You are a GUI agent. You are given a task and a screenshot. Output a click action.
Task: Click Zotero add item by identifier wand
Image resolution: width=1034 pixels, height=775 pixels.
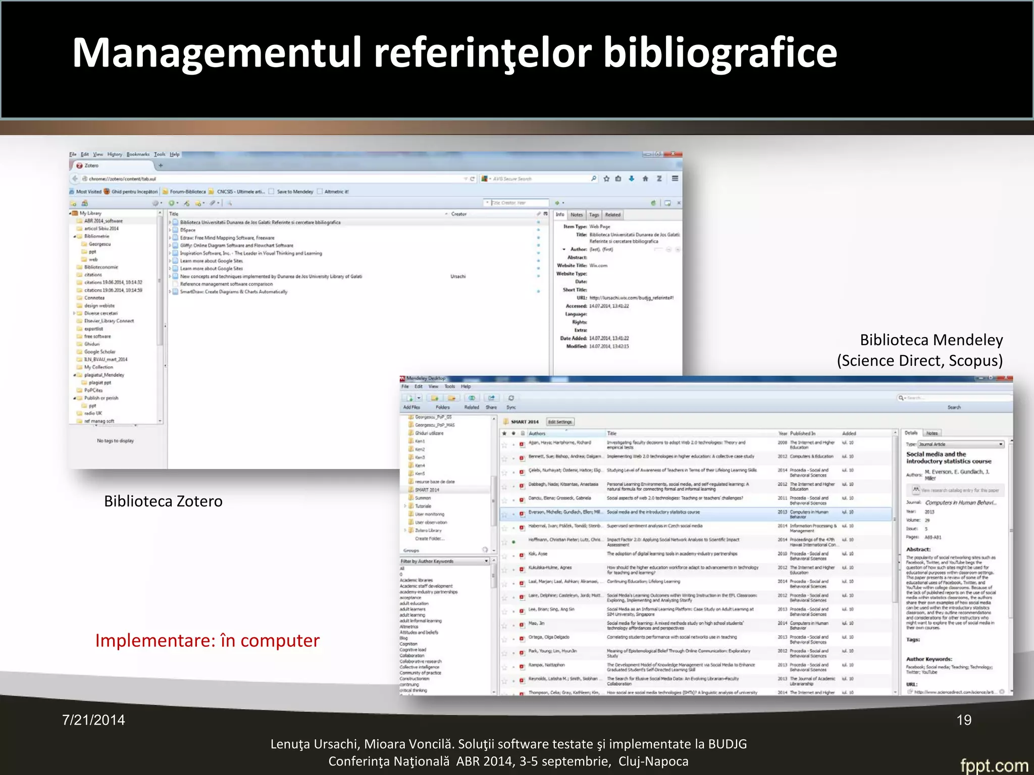point(187,203)
